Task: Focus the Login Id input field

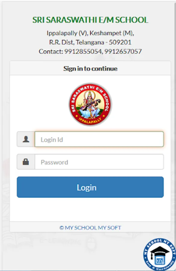Action: 99,139
